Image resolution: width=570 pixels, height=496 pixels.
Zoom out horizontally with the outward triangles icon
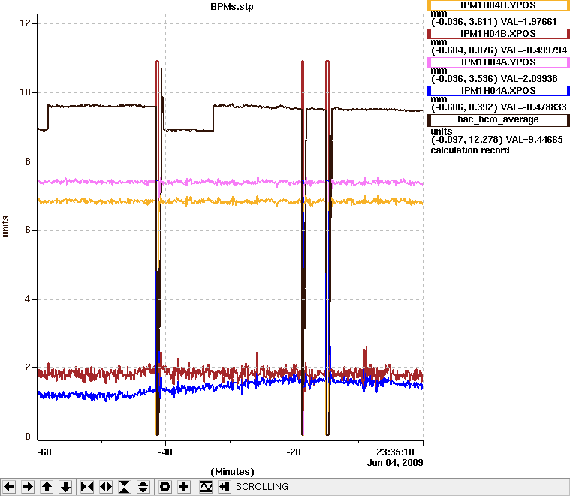coord(106,486)
